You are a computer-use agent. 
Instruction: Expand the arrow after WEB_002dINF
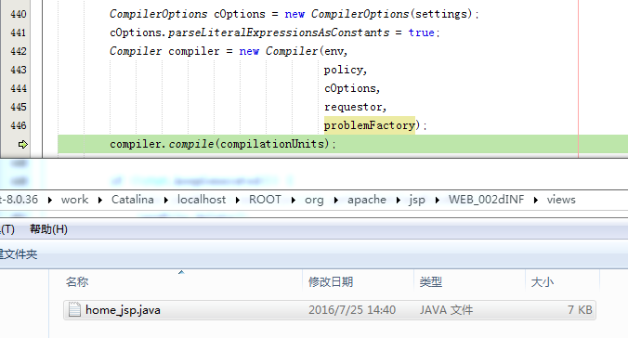click(x=536, y=200)
